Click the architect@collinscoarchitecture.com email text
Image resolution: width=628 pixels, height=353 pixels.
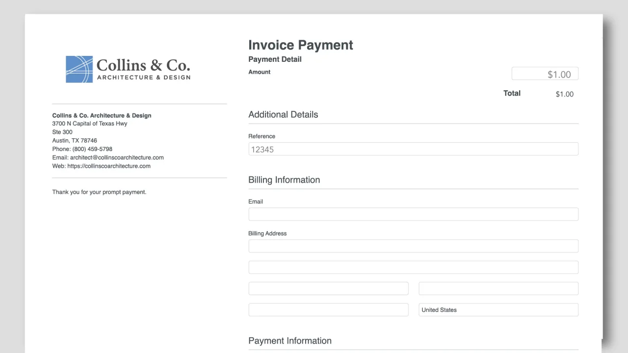[x=117, y=157]
